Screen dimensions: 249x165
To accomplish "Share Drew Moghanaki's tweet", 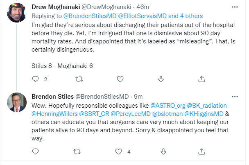I will 201,79.
